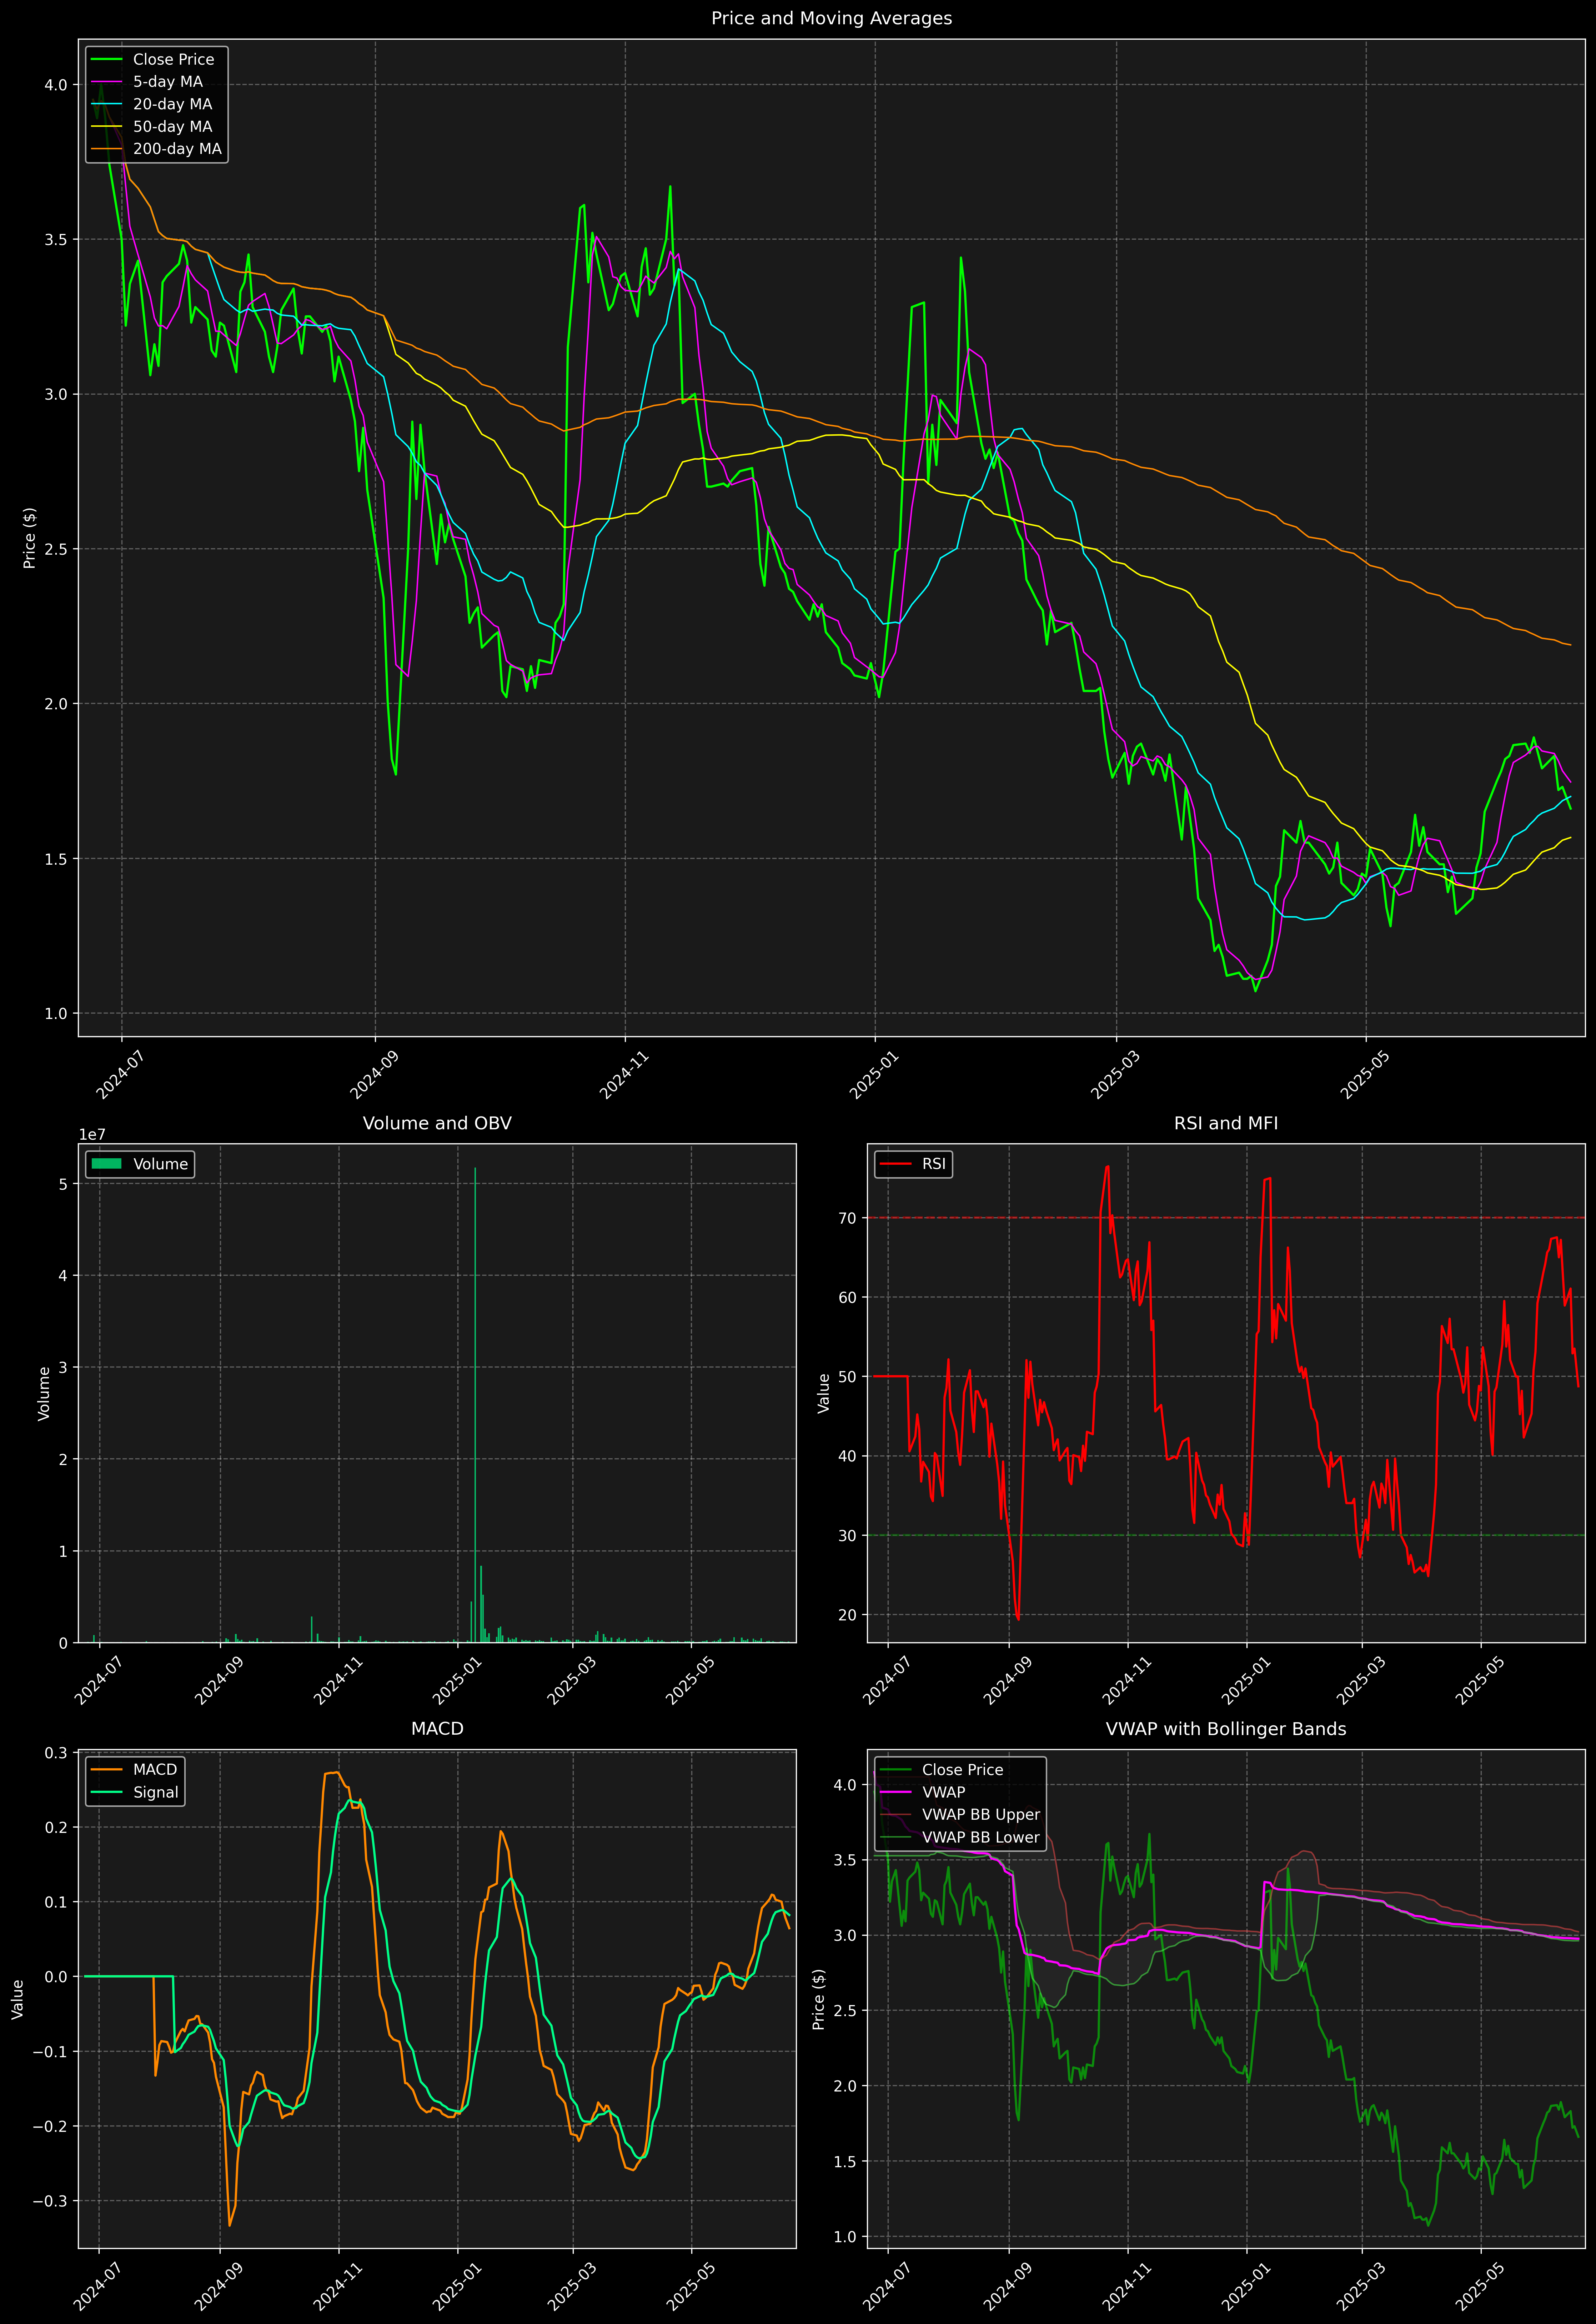Click the tallest volume spike bar near 2025-01
The height and width of the screenshot is (2324, 1596).
475,1405
